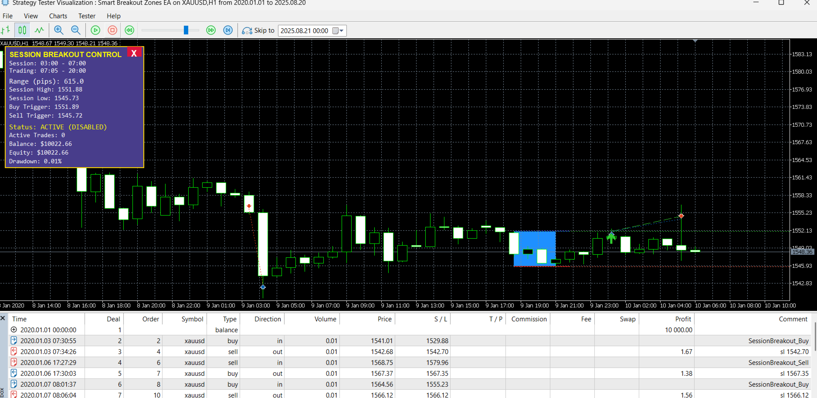
Task: Close the Session Breakout Control panel
Action: pos(134,53)
